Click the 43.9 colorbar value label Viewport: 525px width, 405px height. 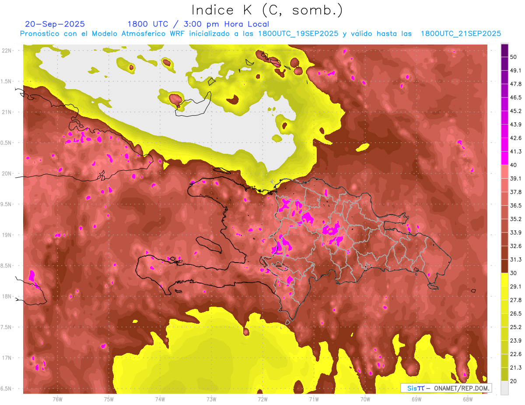(516, 125)
